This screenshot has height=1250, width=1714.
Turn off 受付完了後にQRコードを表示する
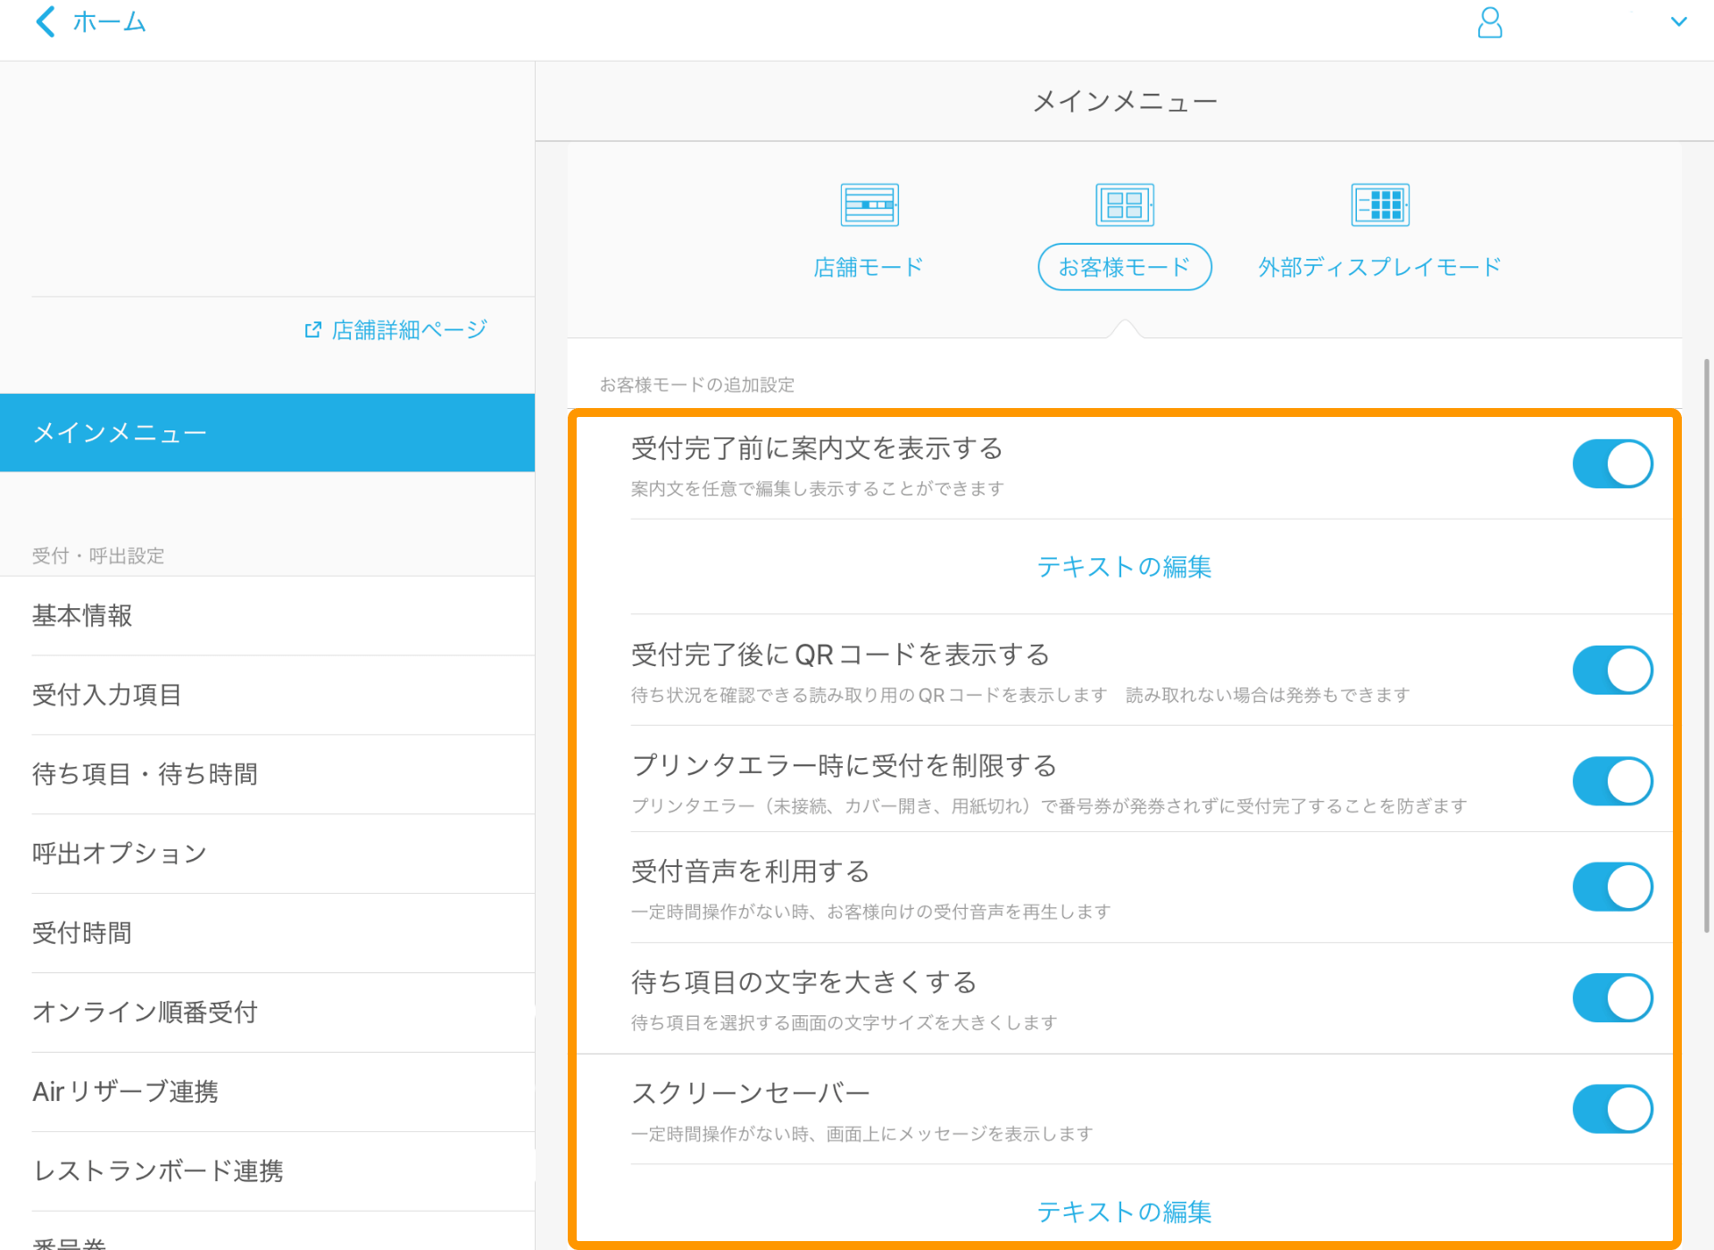coord(1612,670)
